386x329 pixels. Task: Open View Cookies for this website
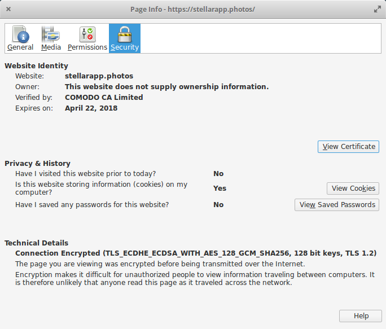pos(353,188)
